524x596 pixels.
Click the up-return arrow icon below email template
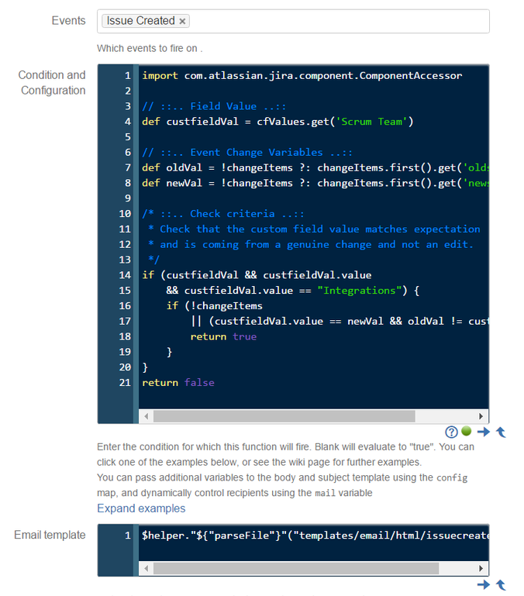[x=502, y=585]
